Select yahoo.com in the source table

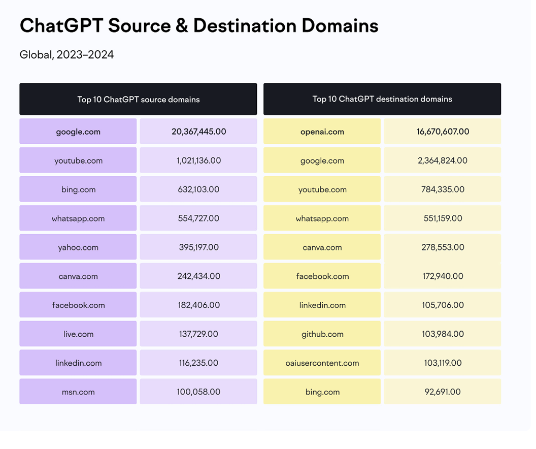point(78,247)
